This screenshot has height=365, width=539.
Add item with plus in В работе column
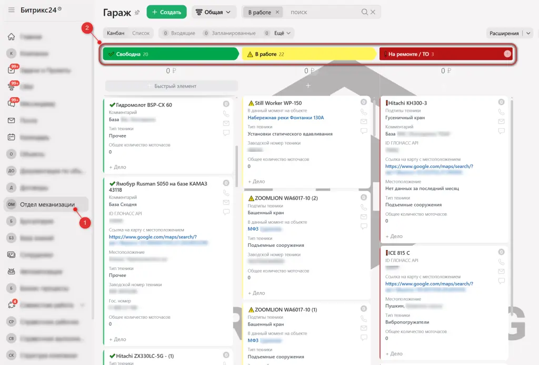tap(308, 86)
